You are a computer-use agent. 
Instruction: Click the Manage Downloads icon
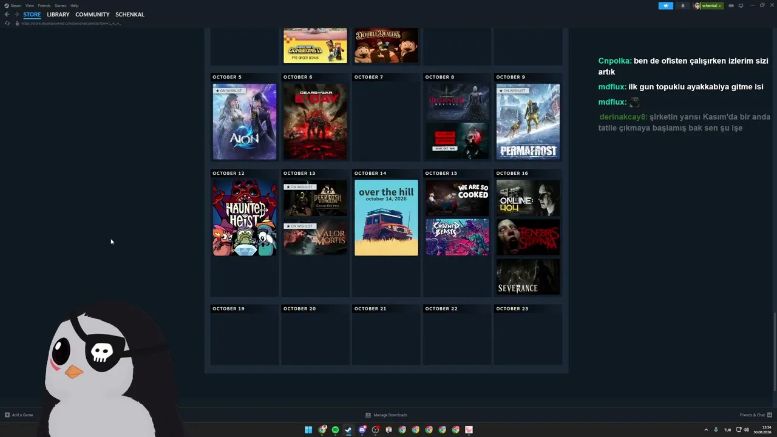pos(368,415)
